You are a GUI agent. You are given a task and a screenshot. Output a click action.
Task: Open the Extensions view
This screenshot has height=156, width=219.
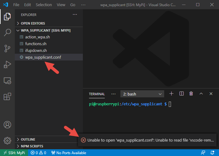(7, 96)
